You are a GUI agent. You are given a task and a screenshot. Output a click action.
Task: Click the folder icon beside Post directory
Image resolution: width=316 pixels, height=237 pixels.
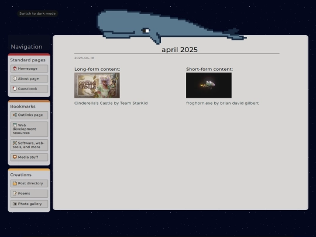(x=15, y=183)
